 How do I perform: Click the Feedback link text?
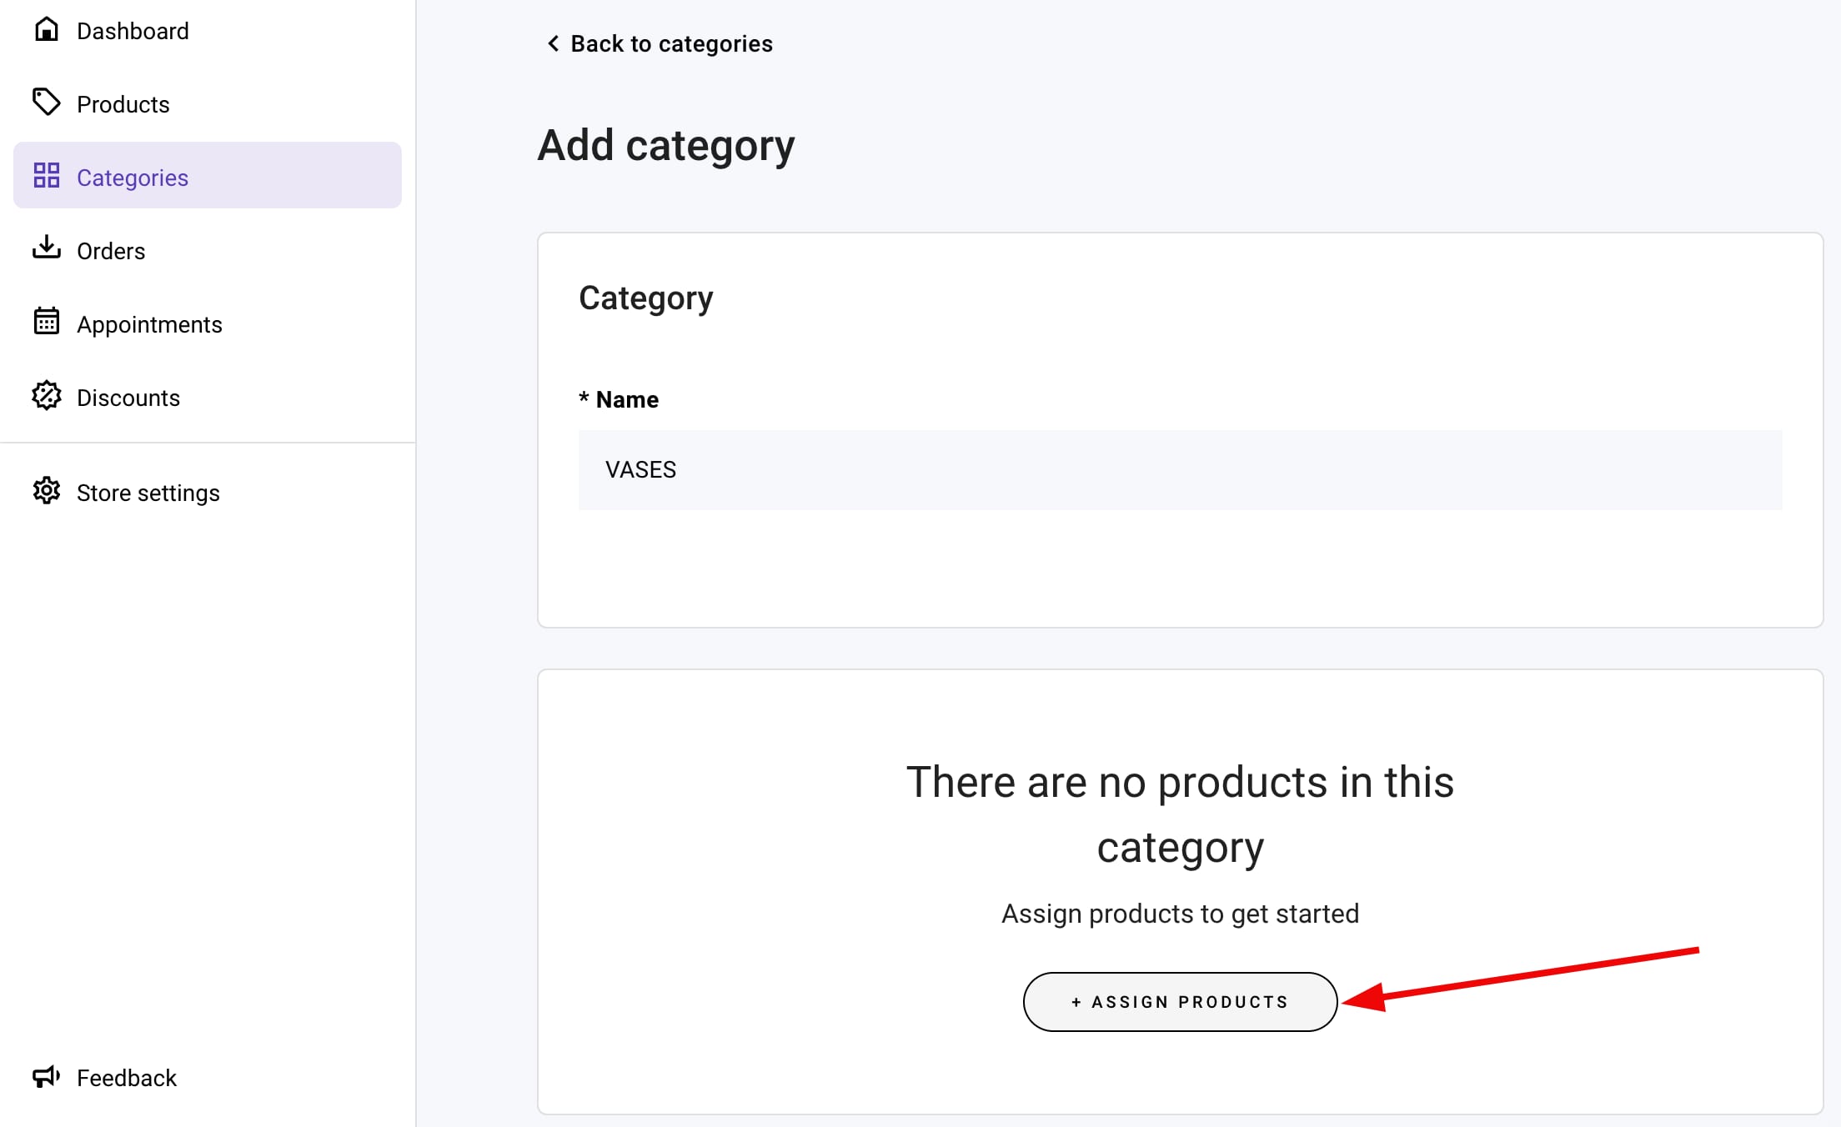click(x=127, y=1079)
